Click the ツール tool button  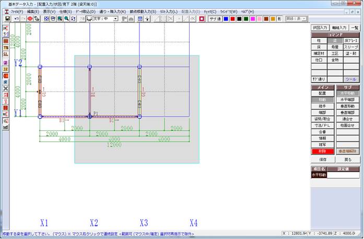click(351, 79)
